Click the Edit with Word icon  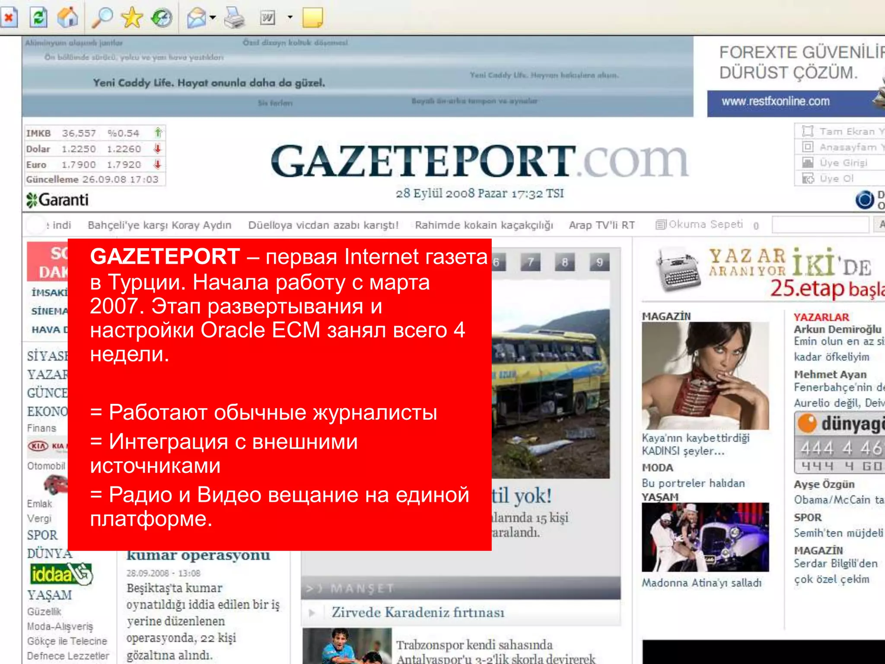click(267, 18)
